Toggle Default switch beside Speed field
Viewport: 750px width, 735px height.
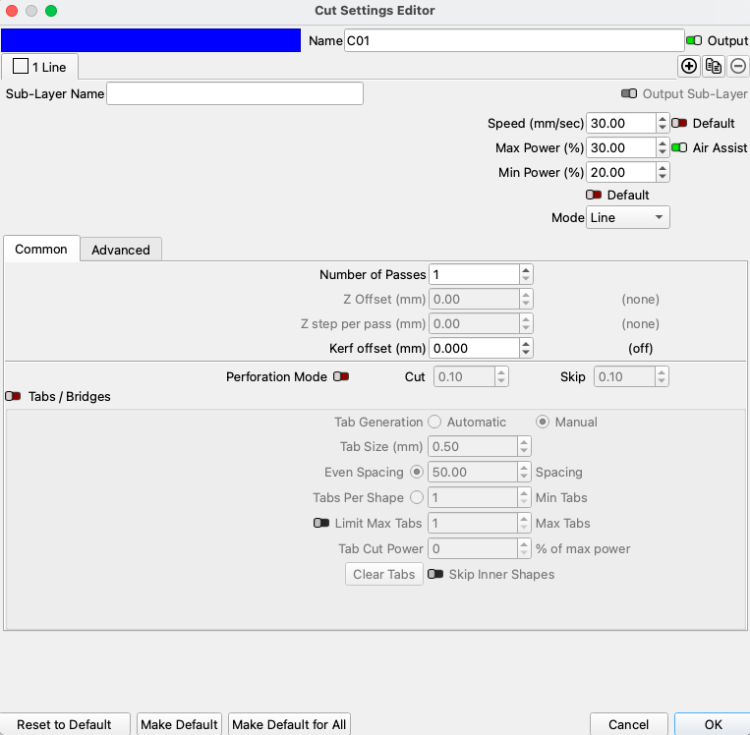tap(679, 124)
